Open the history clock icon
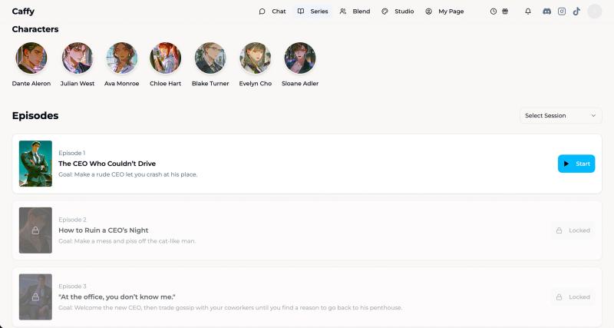The height and width of the screenshot is (328, 614). 494,12
